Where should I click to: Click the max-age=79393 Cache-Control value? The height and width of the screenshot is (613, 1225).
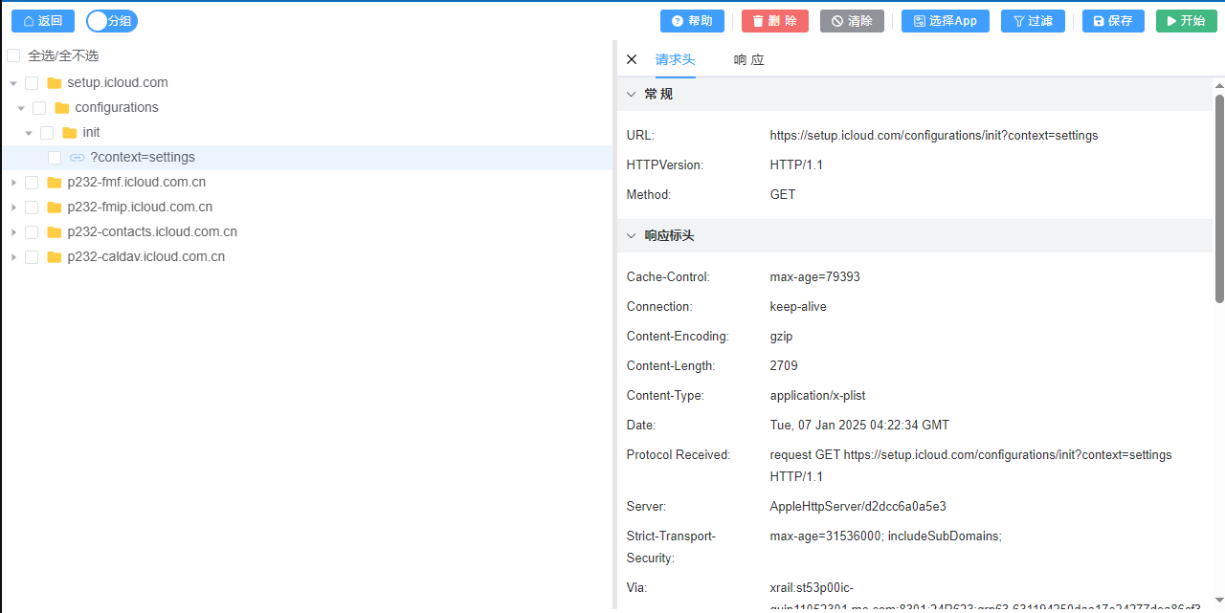click(814, 277)
